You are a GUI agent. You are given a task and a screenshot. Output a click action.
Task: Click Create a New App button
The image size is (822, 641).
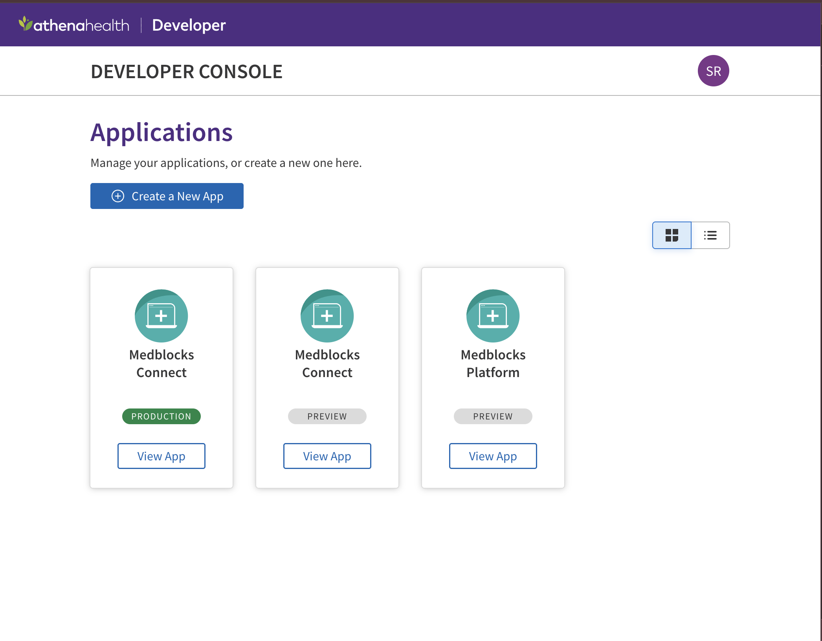click(x=167, y=196)
